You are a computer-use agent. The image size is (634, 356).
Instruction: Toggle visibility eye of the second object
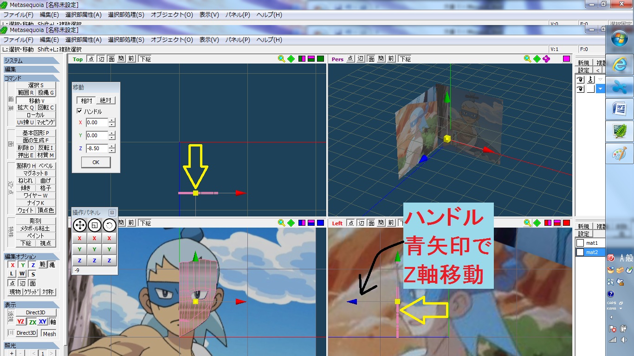coord(580,89)
